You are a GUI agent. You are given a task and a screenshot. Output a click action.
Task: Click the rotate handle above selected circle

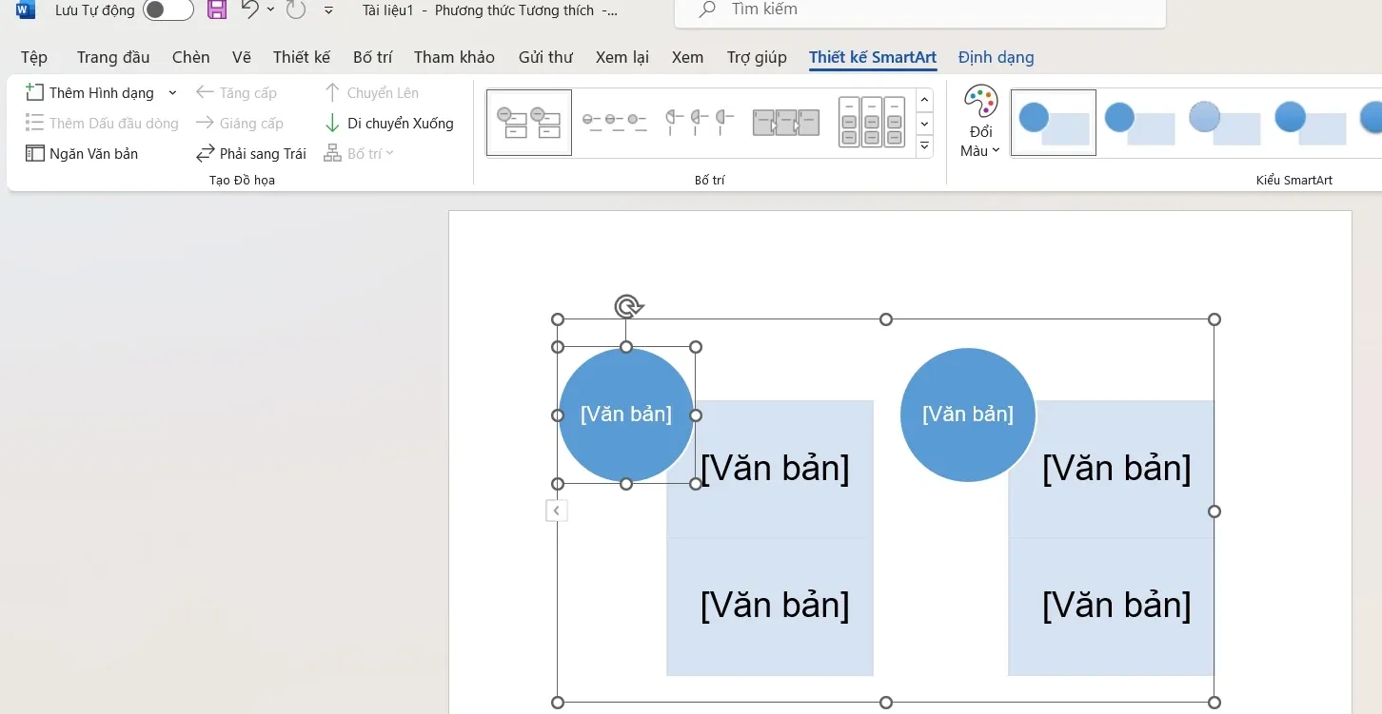(x=628, y=306)
